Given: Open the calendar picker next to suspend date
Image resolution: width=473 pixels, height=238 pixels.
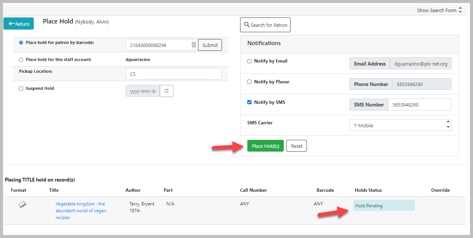Looking at the screenshot, I should coord(167,91).
